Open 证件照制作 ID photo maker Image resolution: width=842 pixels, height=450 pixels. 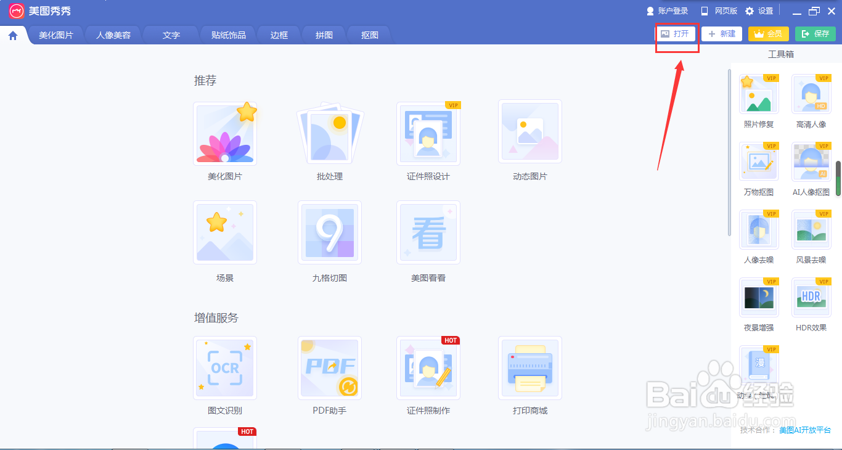coord(428,368)
